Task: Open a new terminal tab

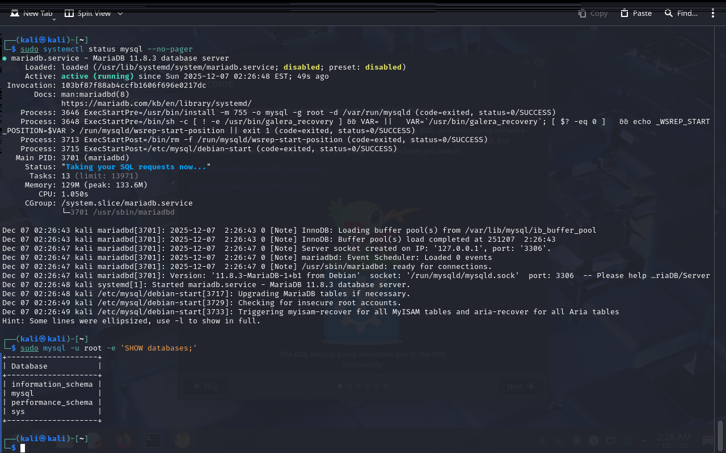Action: [32, 13]
